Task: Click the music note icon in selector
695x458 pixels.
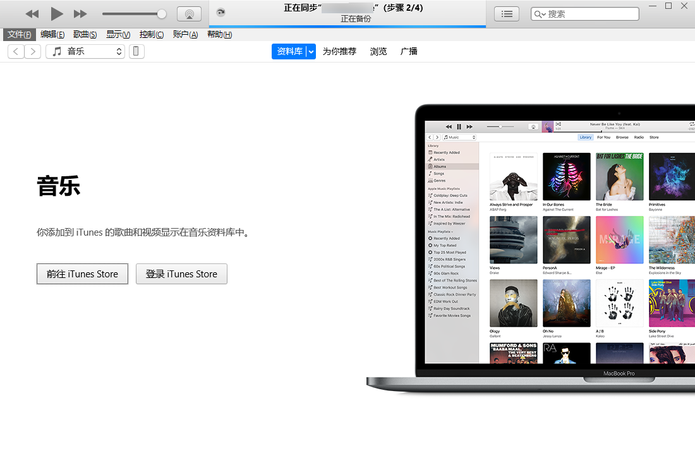Action: (57, 51)
